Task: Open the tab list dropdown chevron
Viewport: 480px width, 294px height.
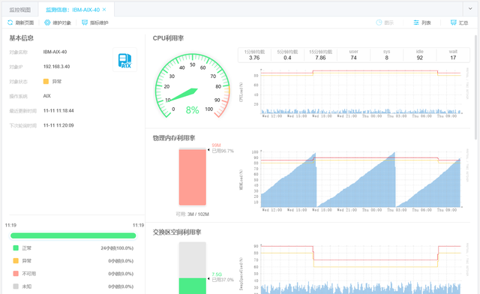Action: coord(470,8)
